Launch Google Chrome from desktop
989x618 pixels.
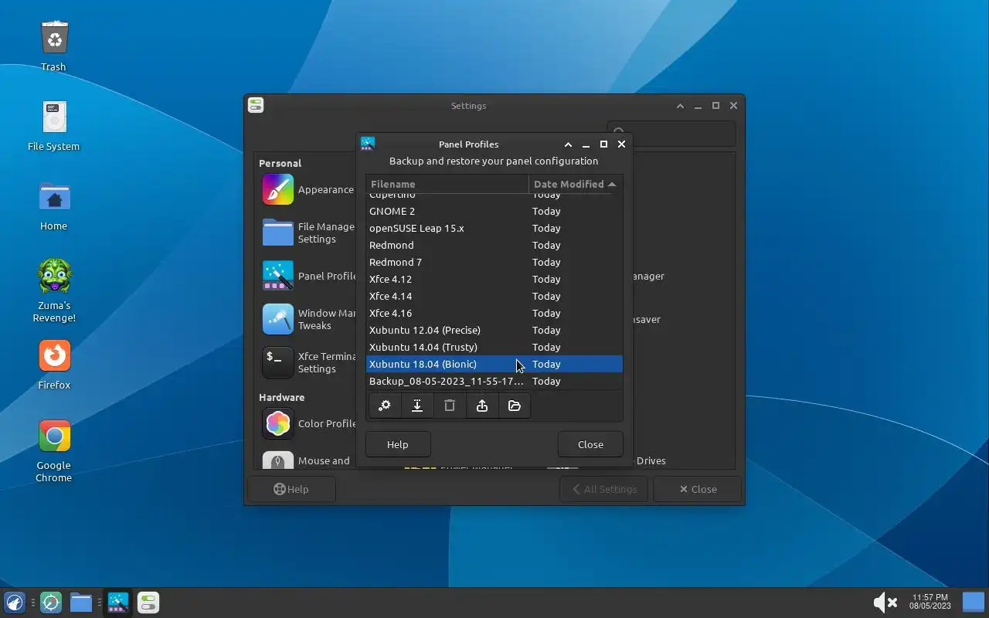[54, 451]
